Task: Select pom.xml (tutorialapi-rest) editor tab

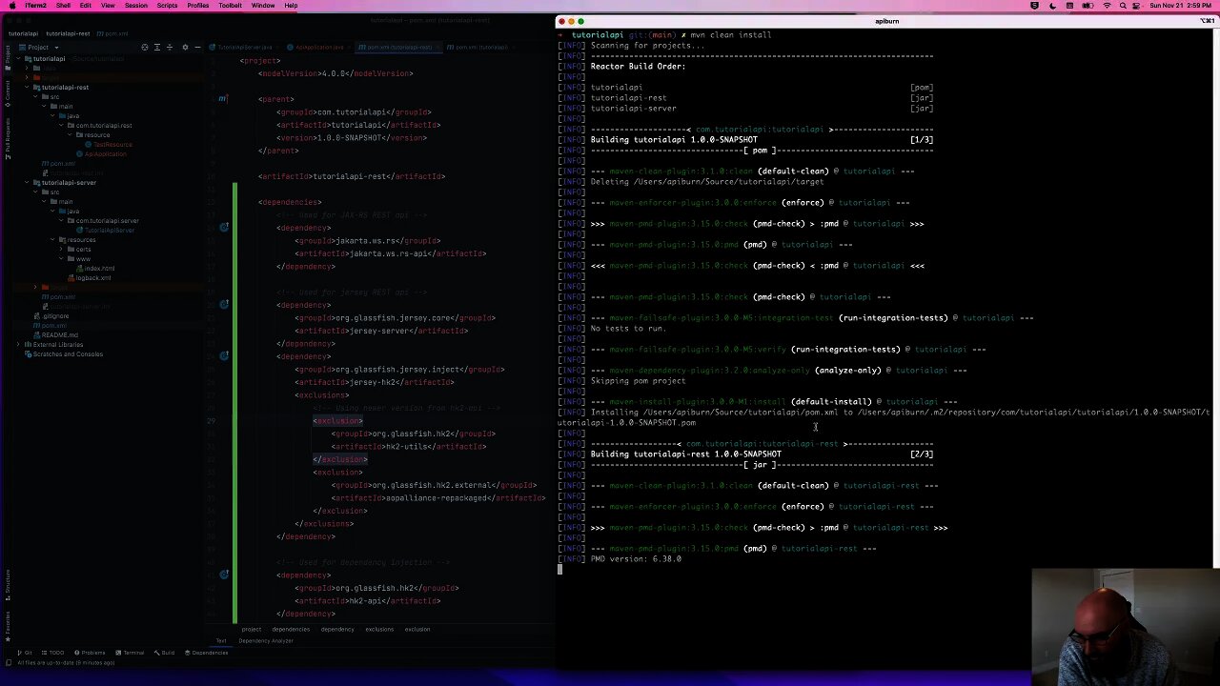Action: pyautogui.click(x=399, y=47)
